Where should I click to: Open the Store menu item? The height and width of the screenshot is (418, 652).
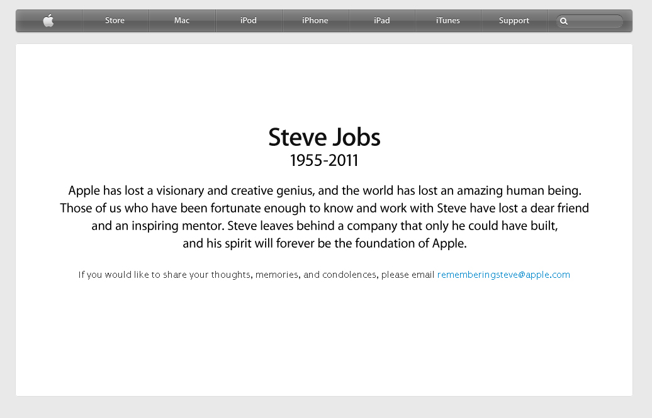coord(115,20)
